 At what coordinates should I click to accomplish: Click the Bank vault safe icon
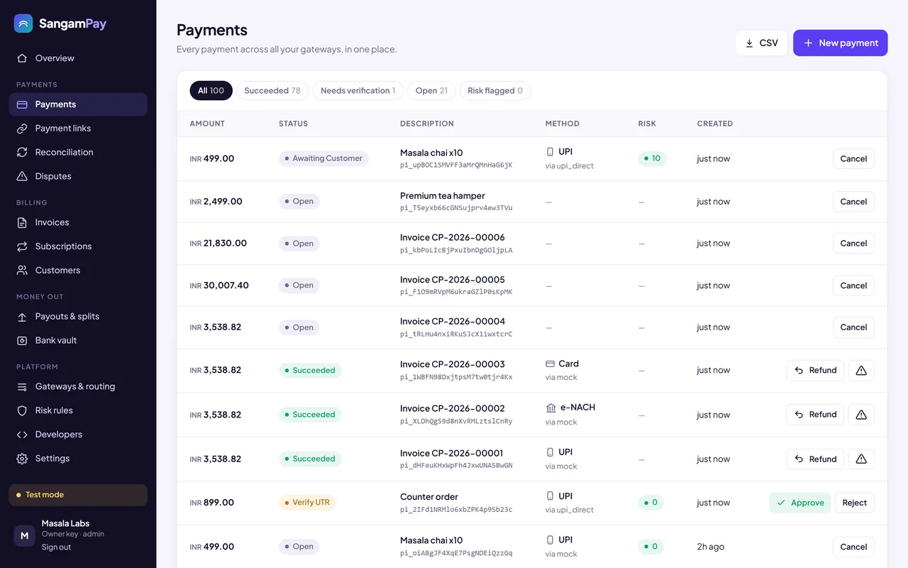(22, 341)
